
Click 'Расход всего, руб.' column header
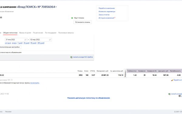pos(103,71)
